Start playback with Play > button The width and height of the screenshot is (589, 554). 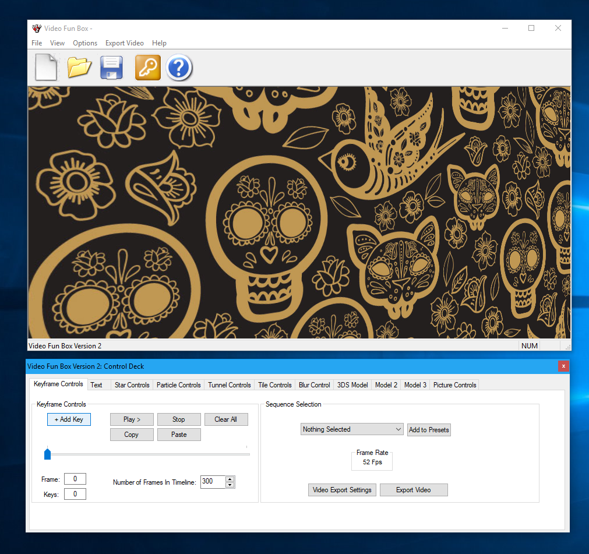pos(132,419)
